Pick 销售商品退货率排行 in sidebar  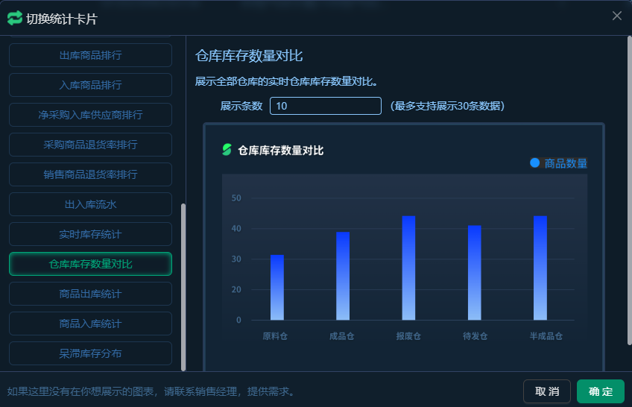click(90, 174)
